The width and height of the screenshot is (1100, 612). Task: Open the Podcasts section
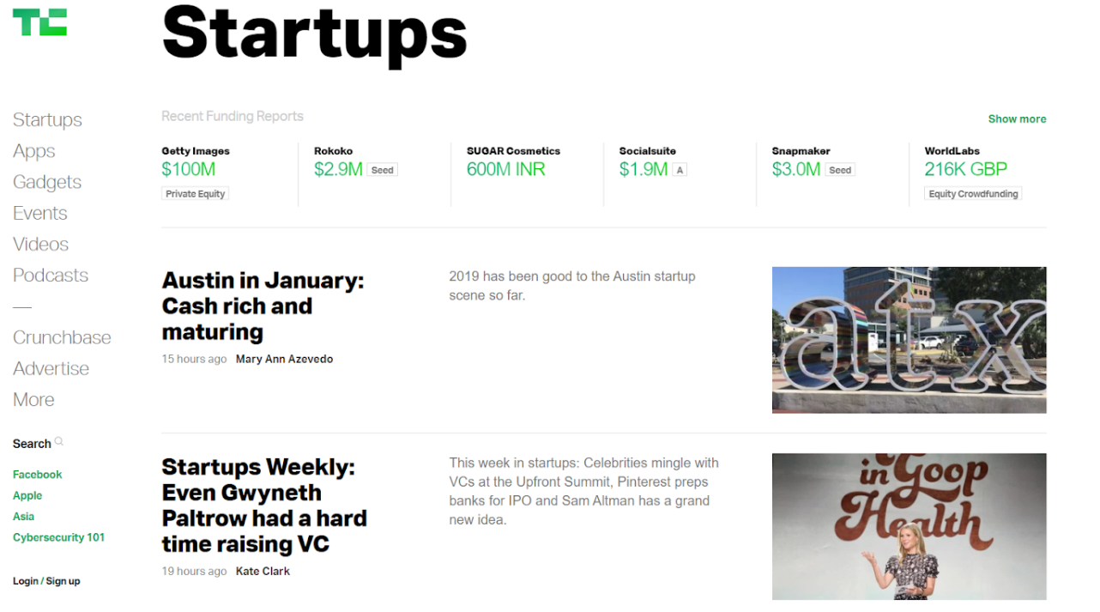point(51,276)
